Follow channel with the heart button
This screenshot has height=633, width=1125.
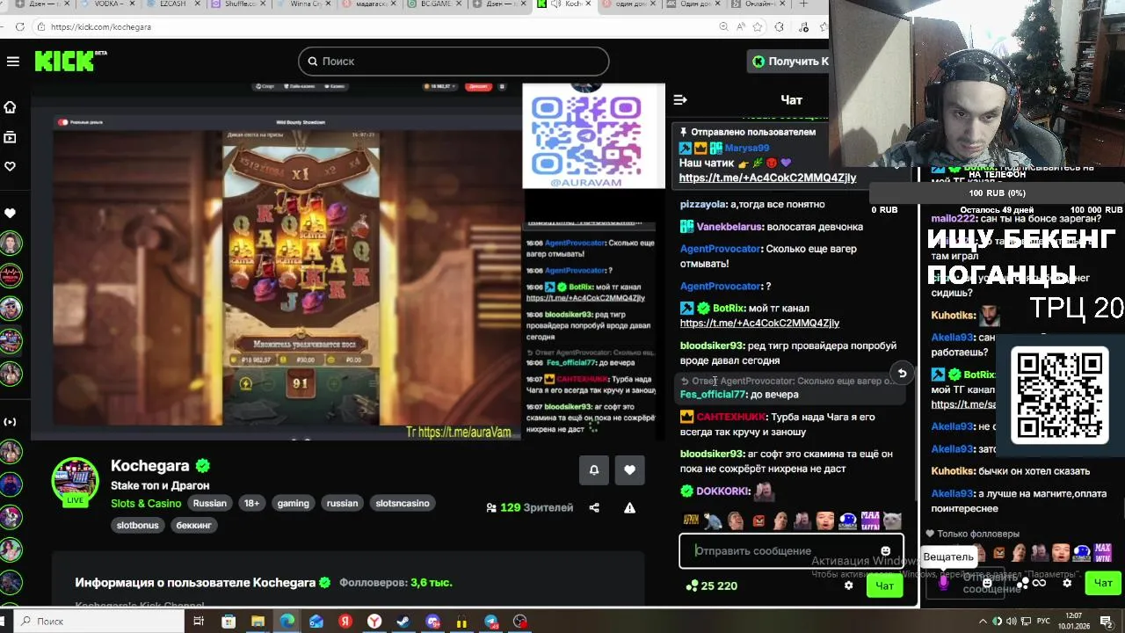tap(629, 469)
